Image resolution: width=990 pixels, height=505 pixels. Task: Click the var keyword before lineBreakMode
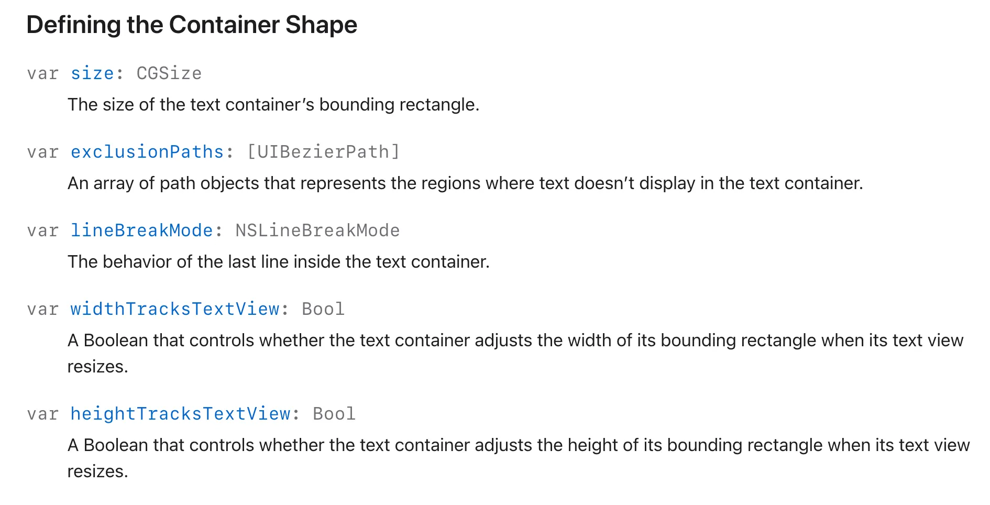pyautogui.click(x=42, y=230)
